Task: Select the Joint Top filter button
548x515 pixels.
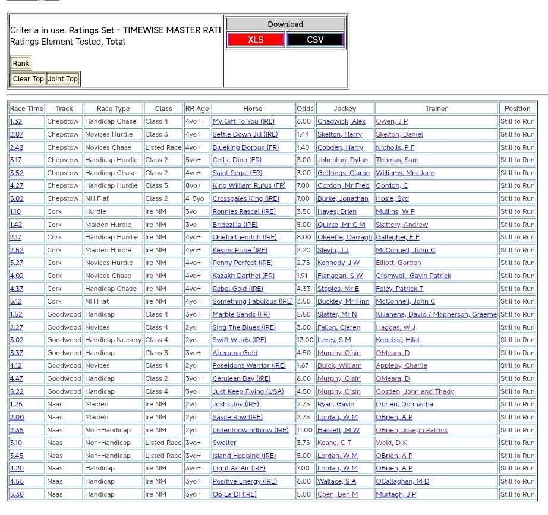Action: point(63,79)
